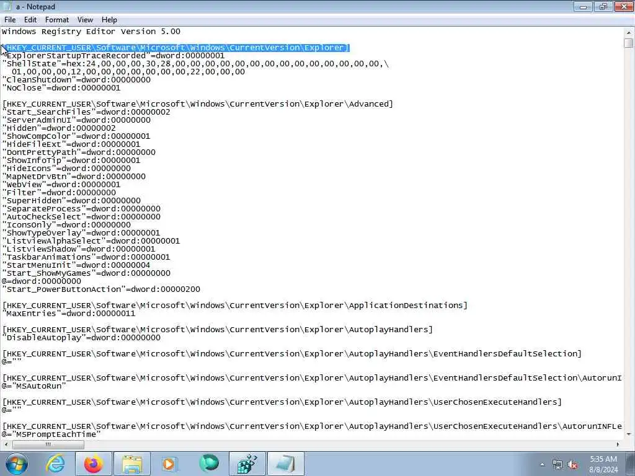Open the Format menu
This screenshot has height=476, width=635.
(56, 20)
